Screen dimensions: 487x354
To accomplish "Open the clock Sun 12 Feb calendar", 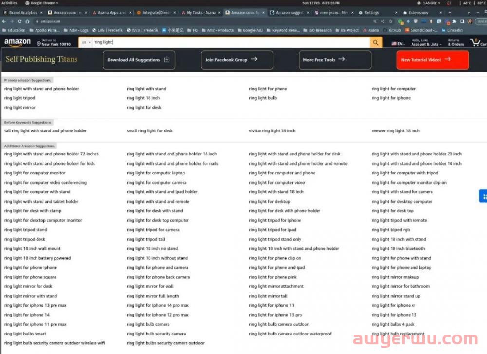I will pyautogui.click(x=321, y=3).
